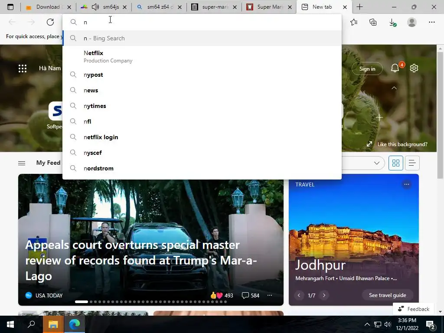444x333 pixels.
Task: Open the app launcher grid icon
Action: [x=23, y=68]
